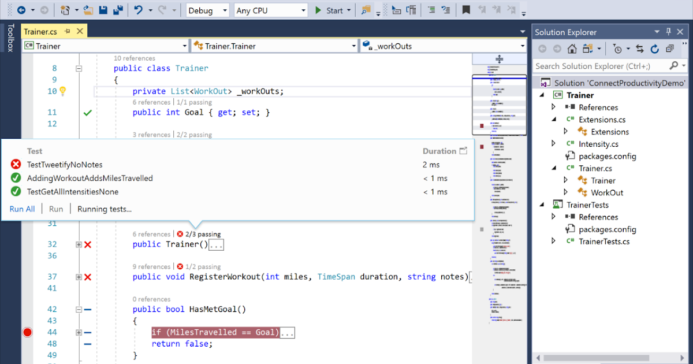Image resolution: width=693 pixels, height=364 pixels.
Task: Expand the collapsed RegisterWorkout method at line 37
Action: pos(79,277)
